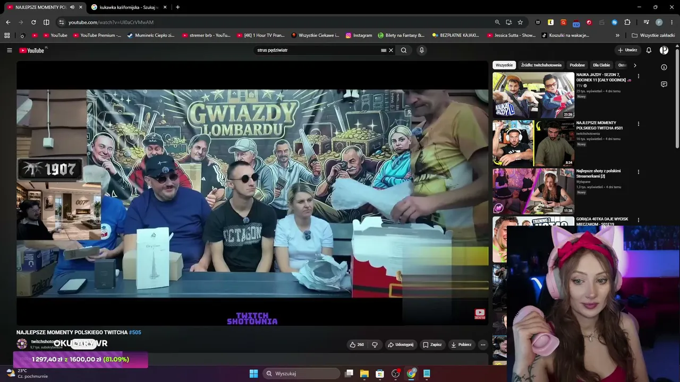This screenshot has width=680, height=382.
Task: Select the Wszystkie filter chip
Action: (x=504, y=65)
